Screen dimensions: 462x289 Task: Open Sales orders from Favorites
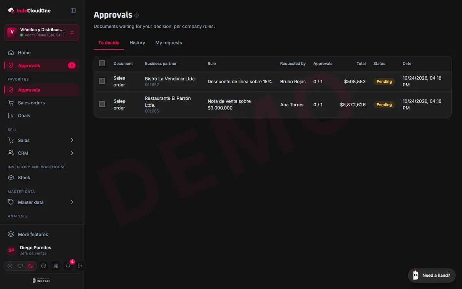(42, 103)
